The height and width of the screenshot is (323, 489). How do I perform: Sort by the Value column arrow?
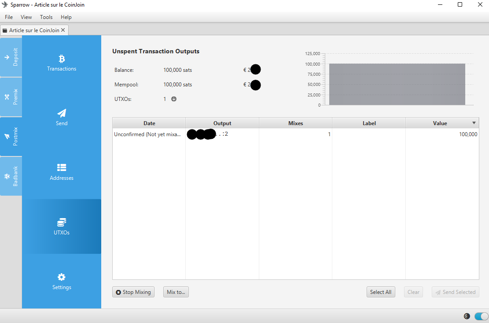click(x=474, y=123)
